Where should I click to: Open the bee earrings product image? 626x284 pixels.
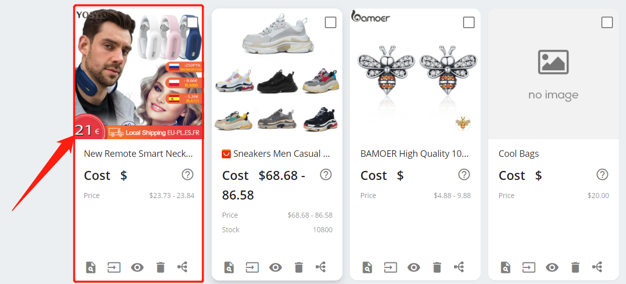[x=415, y=74]
